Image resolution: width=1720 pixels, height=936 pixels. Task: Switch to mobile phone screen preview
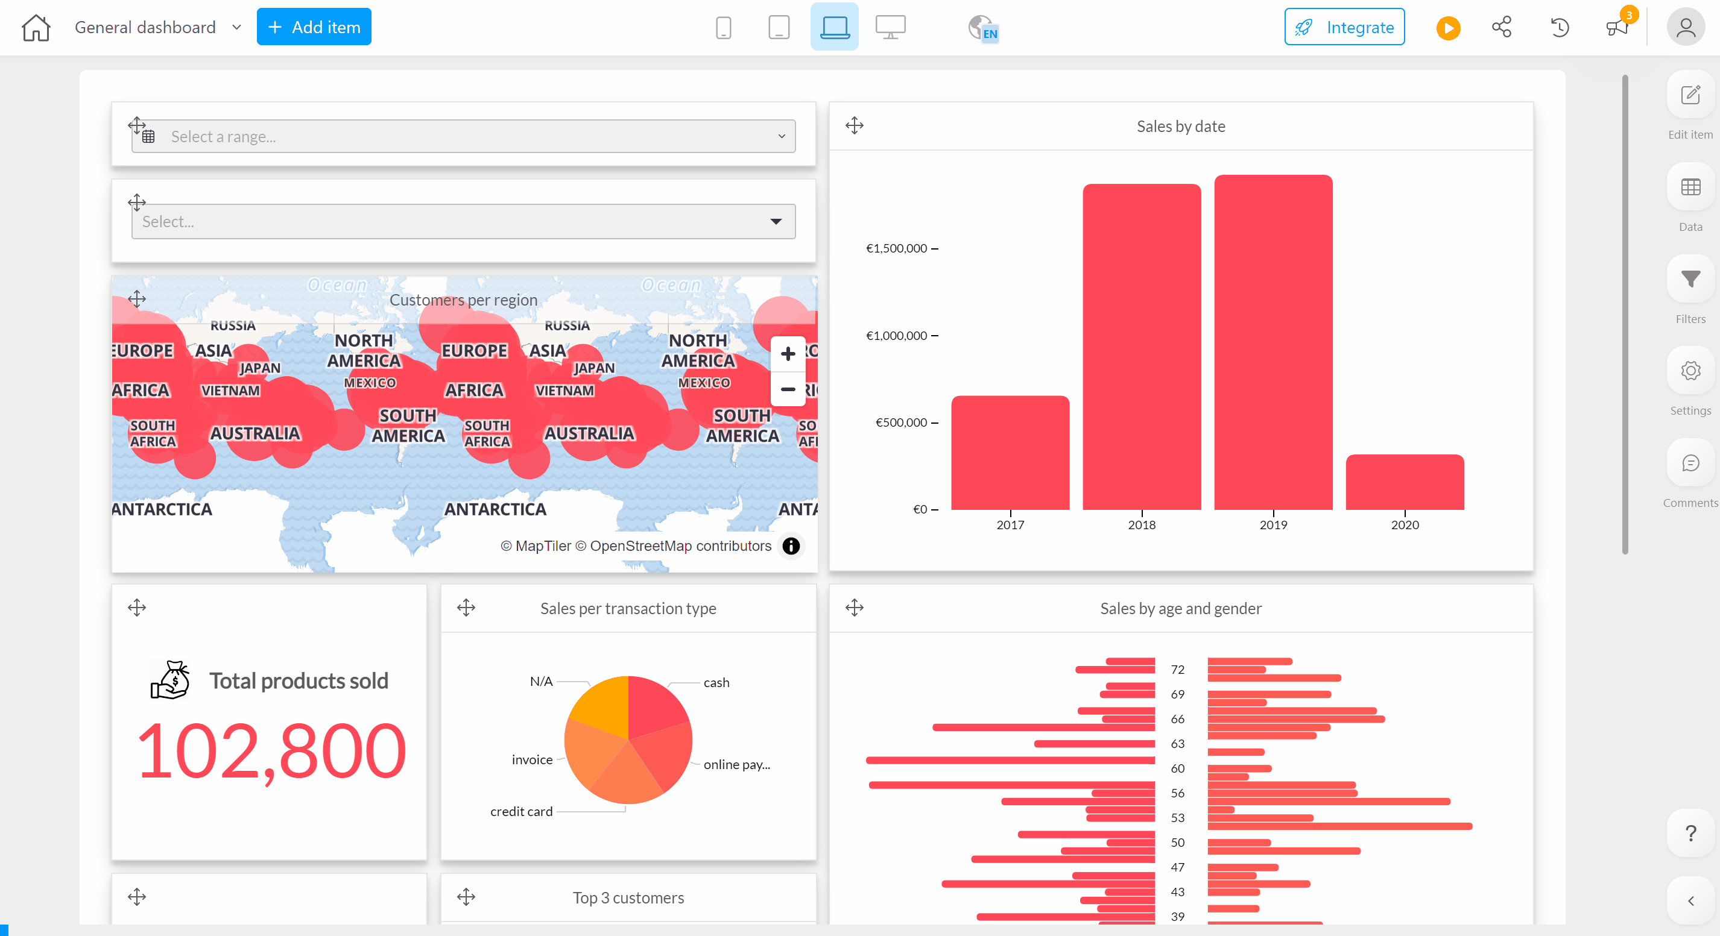click(x=723, y=27)
